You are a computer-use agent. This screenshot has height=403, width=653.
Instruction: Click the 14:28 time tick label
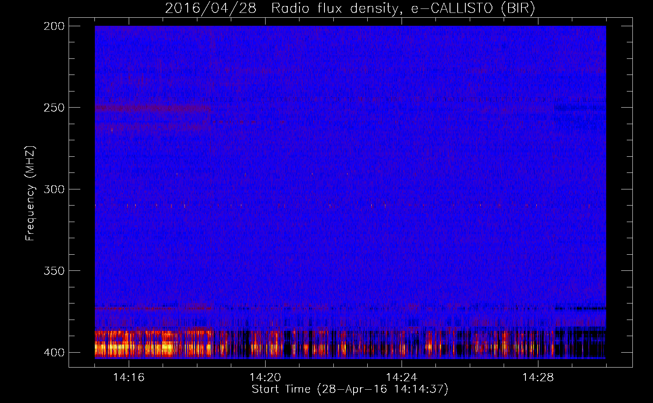tap(538, 377)
